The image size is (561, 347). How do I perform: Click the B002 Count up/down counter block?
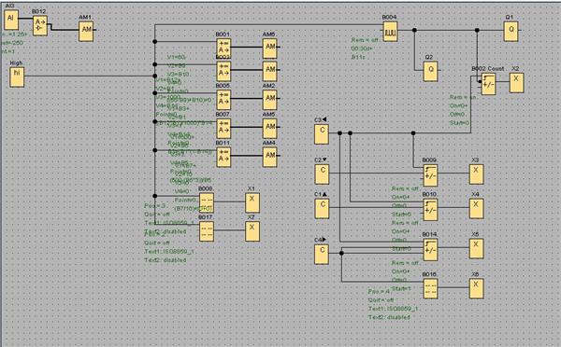(488, 84)
